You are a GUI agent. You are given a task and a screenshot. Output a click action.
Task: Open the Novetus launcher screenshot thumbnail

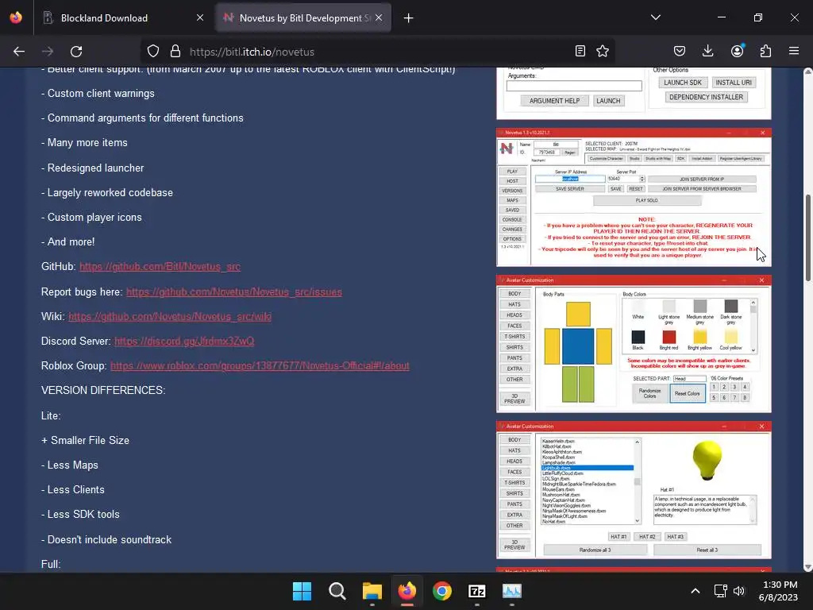click(634, 198)
